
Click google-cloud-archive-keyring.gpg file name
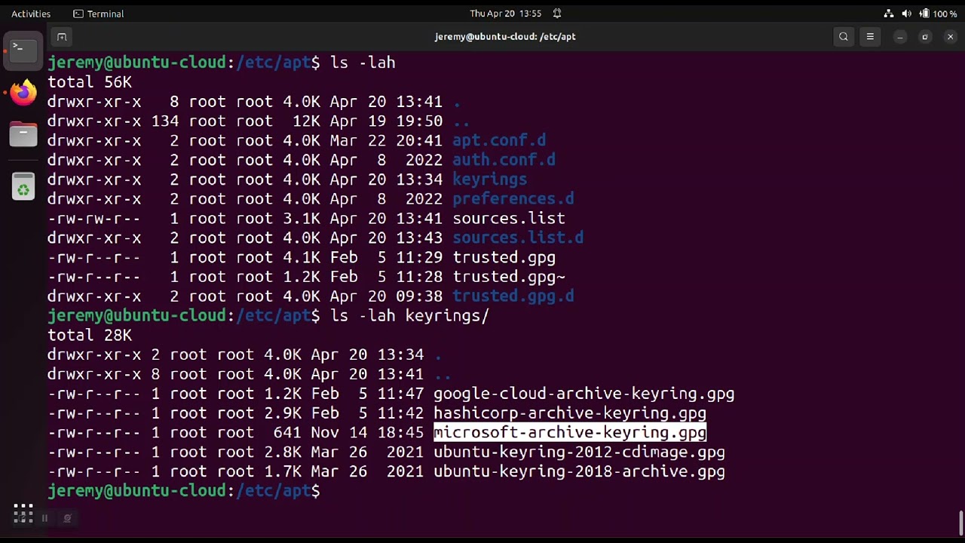584,394
